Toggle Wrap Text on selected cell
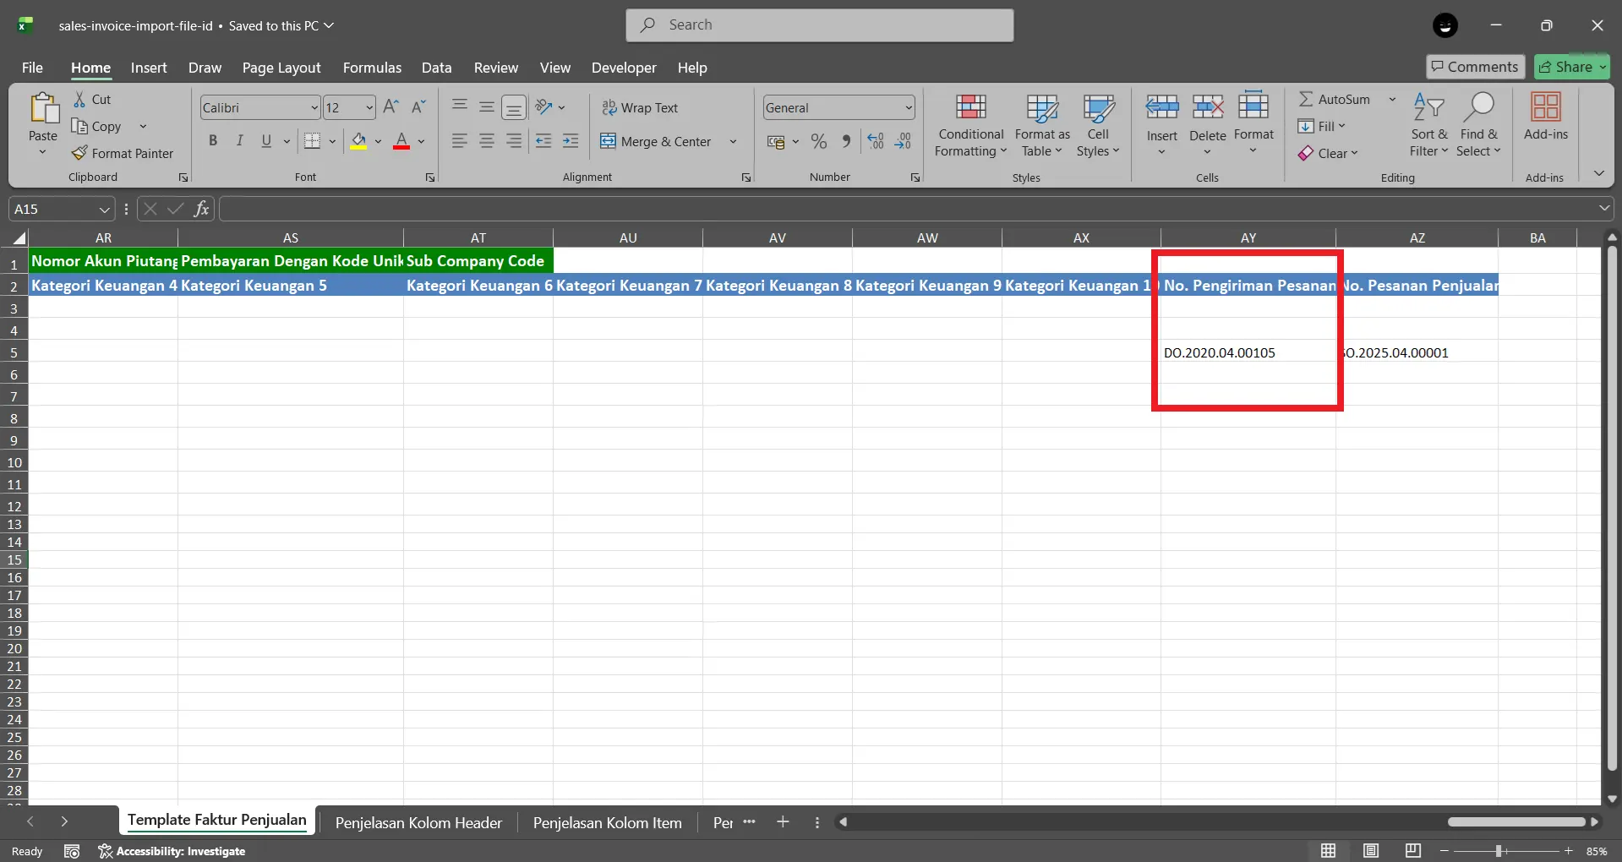Viewport: 1622px width, 862px height. pos(640,107)
